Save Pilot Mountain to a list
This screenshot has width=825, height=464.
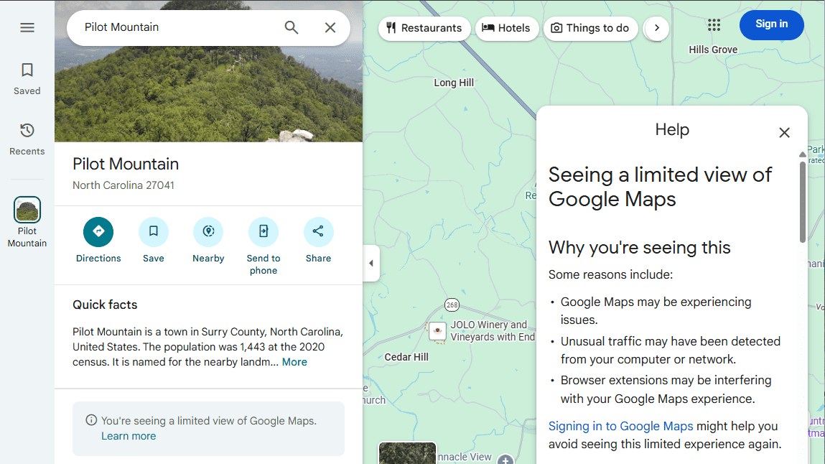click(154, 232)
